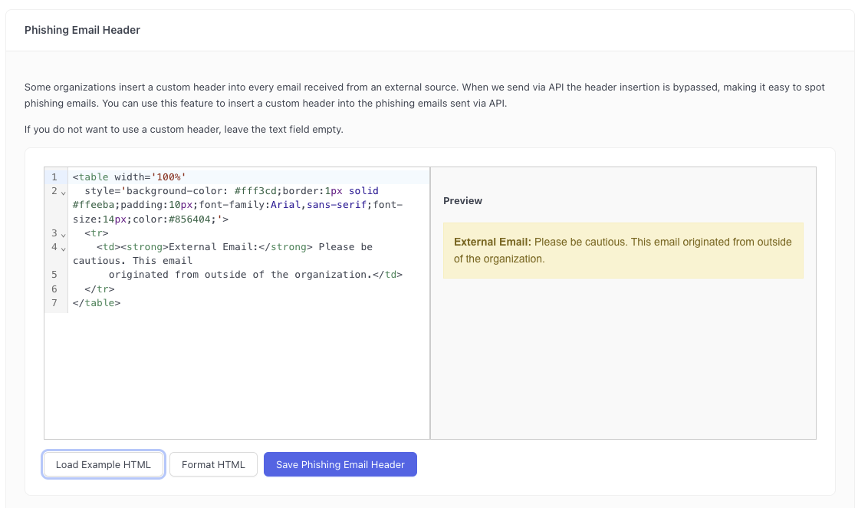Click the yellow warning banner in preview

click(623, 251)
